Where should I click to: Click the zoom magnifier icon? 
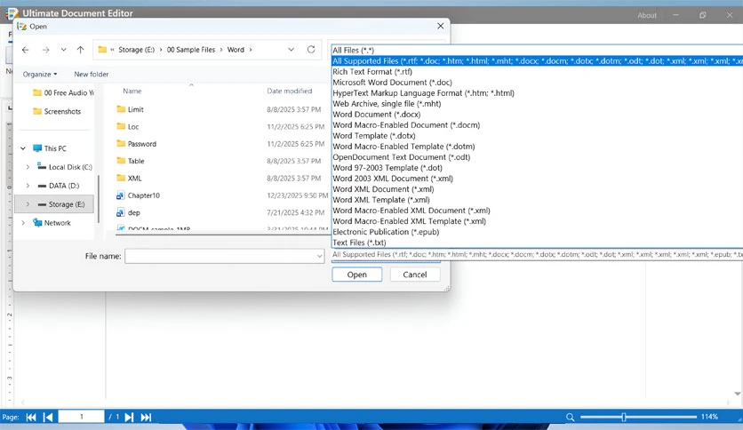pos(570,418)
